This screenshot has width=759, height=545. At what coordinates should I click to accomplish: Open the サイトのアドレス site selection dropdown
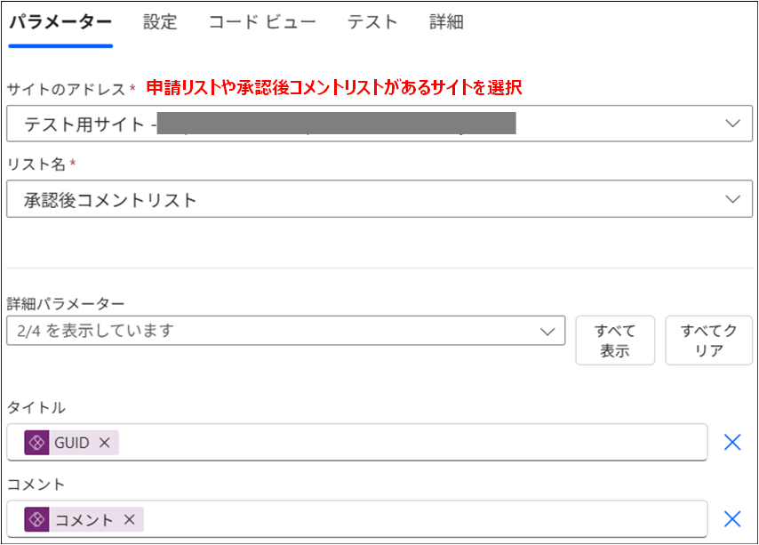point(356,124)
